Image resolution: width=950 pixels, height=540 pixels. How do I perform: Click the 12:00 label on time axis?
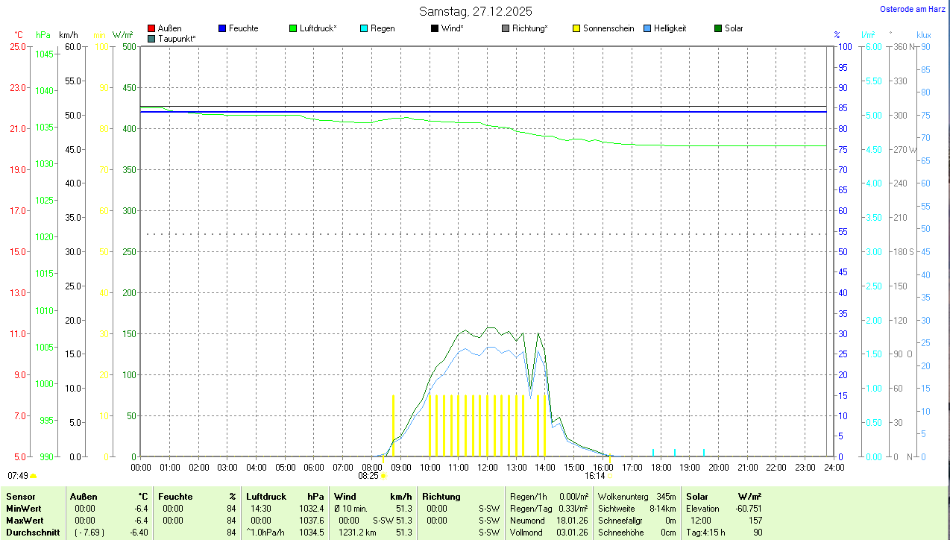(488, 467)
